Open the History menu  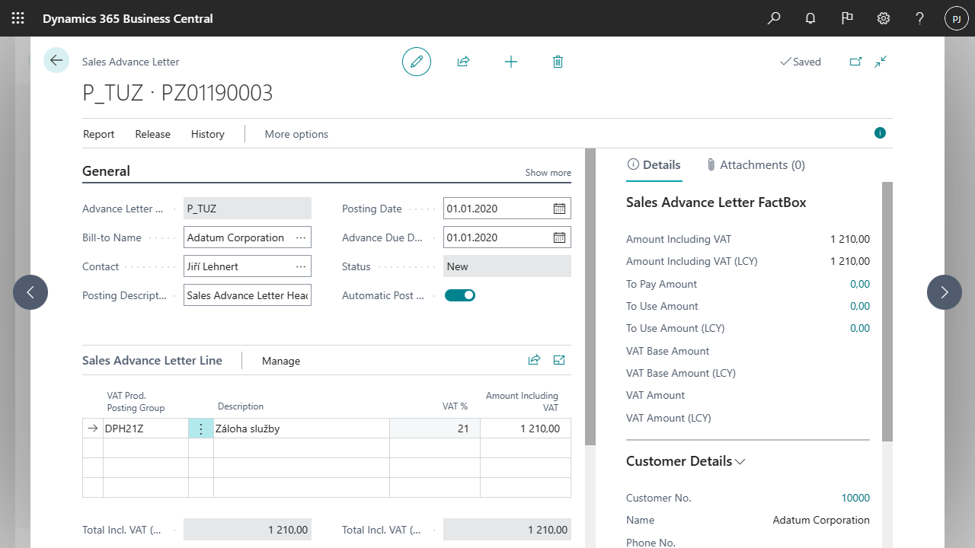(208, 134)
